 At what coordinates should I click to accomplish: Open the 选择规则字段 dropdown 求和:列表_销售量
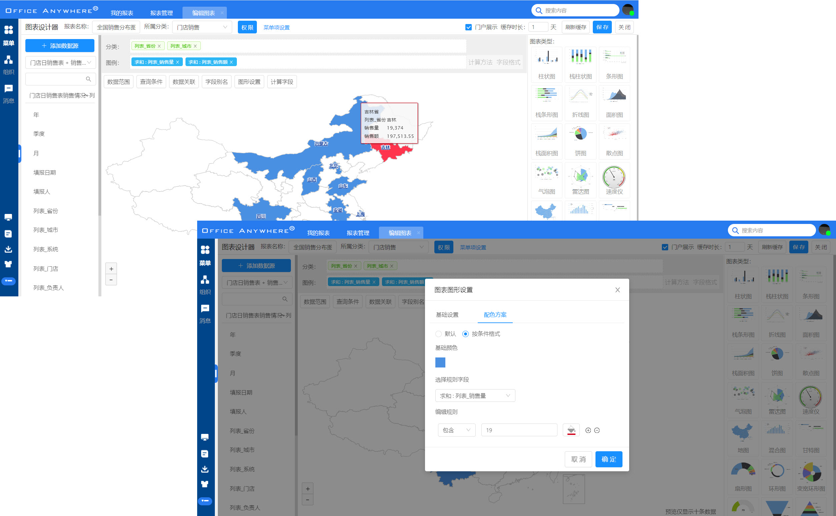click(x=475, y=396)
